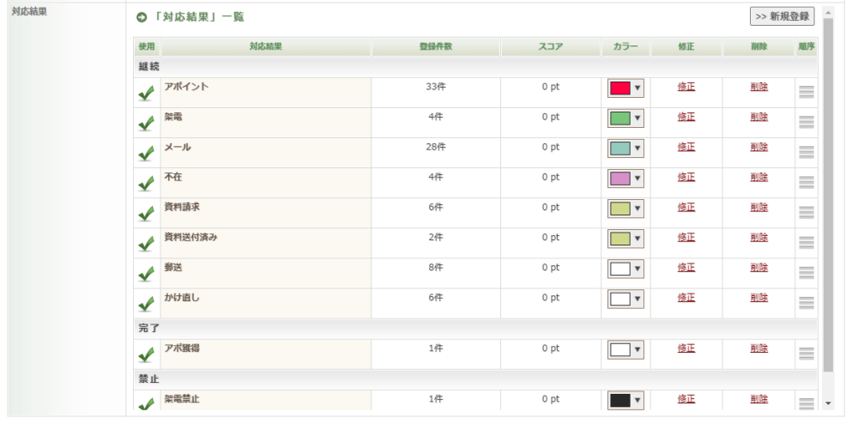
Task: Click the reorder handle icon for メール row
Action: [x=806, y=153]
